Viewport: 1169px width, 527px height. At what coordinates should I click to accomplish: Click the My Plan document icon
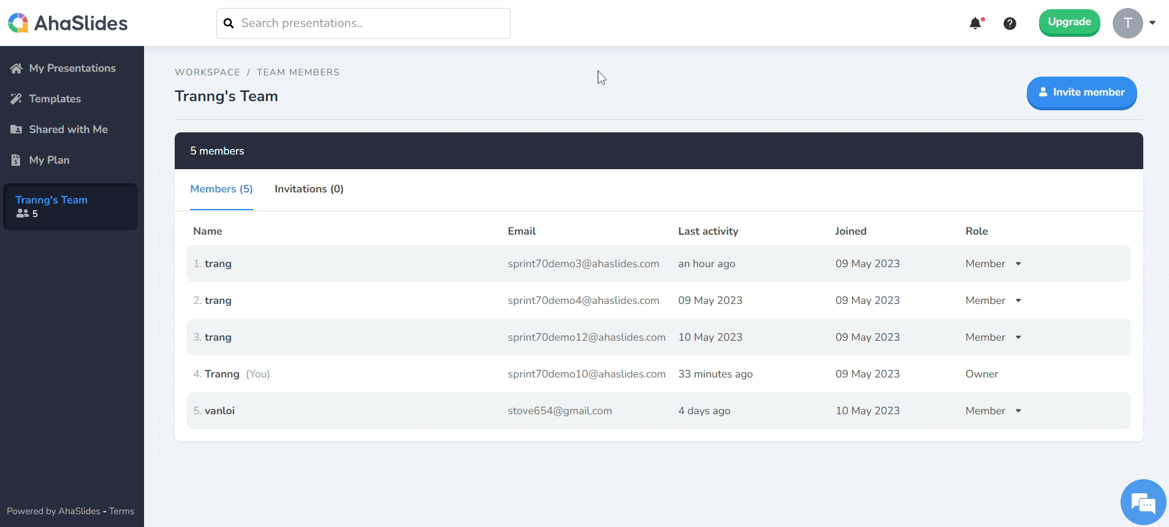(x=16, y=160)
